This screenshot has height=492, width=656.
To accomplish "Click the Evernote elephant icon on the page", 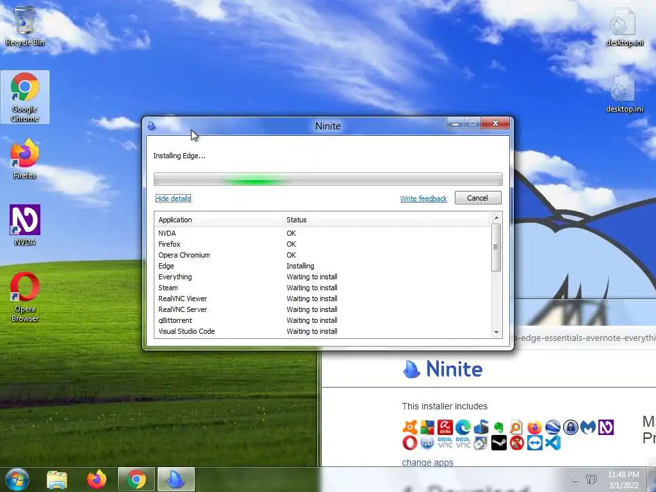I will 498,427.
